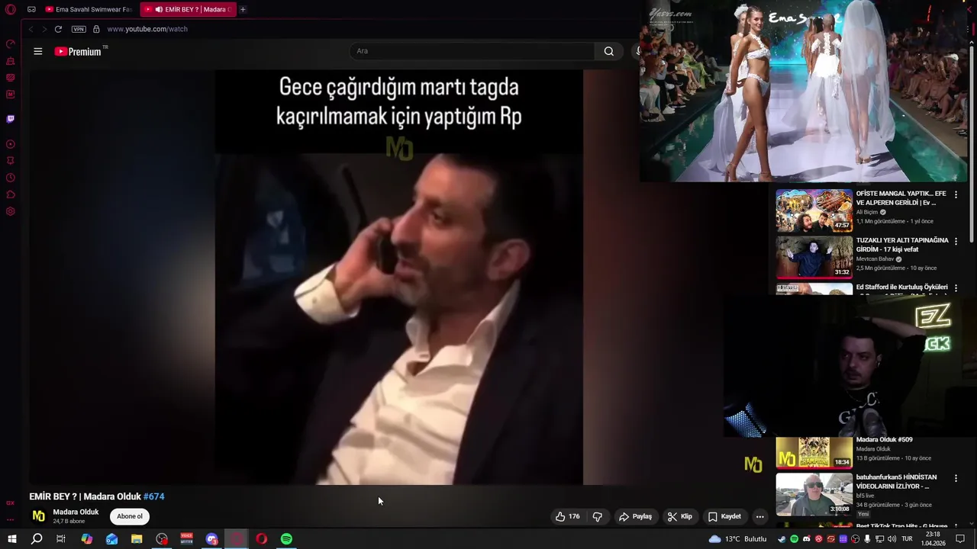The width and height of the screenshot is (977, 549).
Task: Open Discord icon on taskbar
Action: tap(211, 539)
